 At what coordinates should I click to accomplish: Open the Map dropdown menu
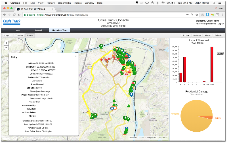point(208,35)
